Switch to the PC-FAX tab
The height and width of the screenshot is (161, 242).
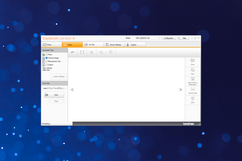(93, 45)
